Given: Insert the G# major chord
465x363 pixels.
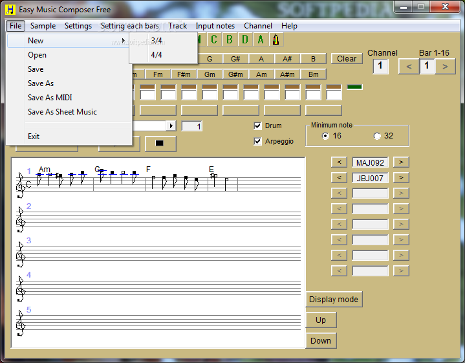Looking at the screenshot, I should [x=235, y=59].
